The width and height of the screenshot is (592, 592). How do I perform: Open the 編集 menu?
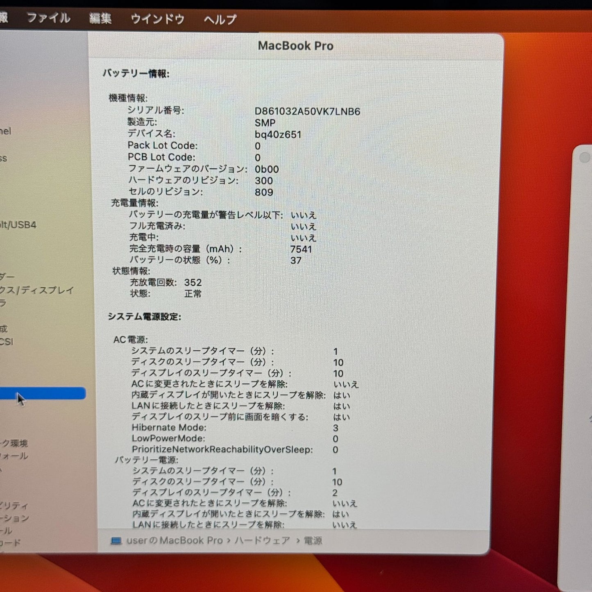click(x=100, y=19)
